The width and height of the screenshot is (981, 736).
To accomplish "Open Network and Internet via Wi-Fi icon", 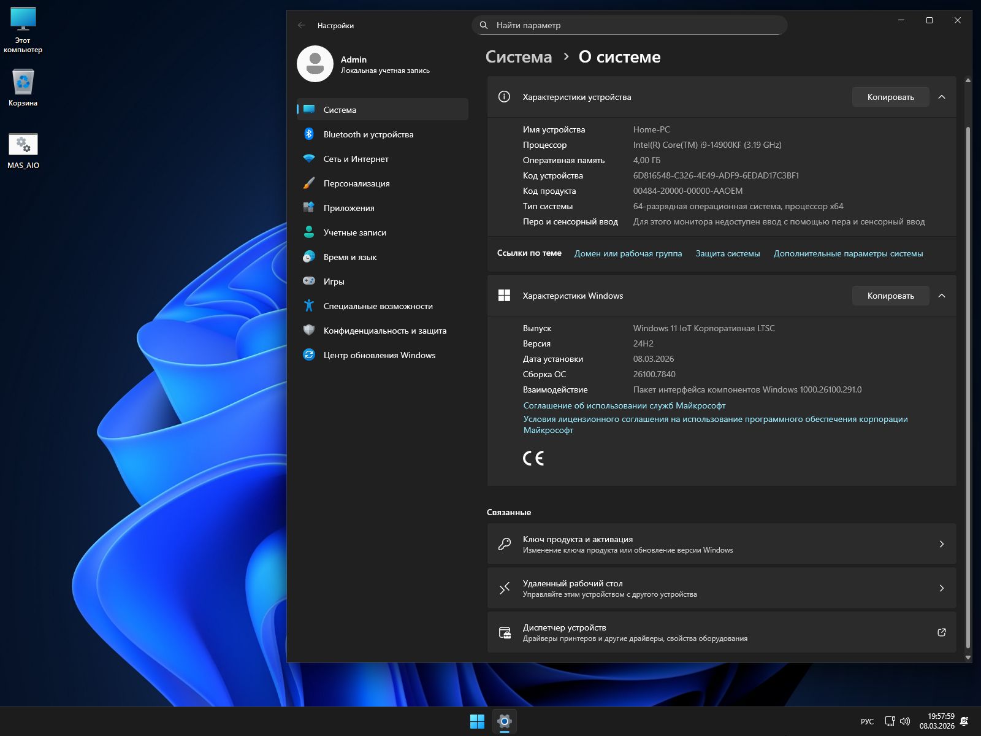I will point(309,159).
